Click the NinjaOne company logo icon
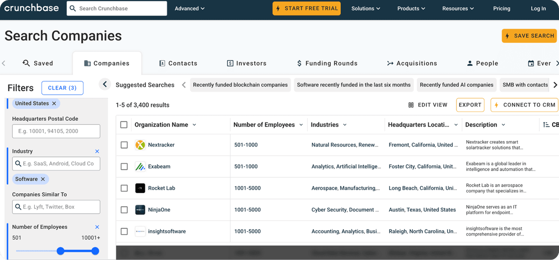559x260 pixels. [x=140, y=210]
